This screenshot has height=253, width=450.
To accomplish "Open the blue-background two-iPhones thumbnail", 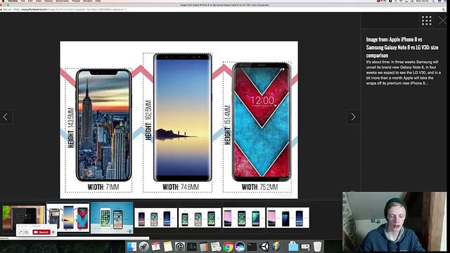I will pos(112,218).
